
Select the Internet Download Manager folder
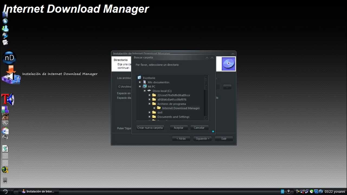(x=181, y=108)
